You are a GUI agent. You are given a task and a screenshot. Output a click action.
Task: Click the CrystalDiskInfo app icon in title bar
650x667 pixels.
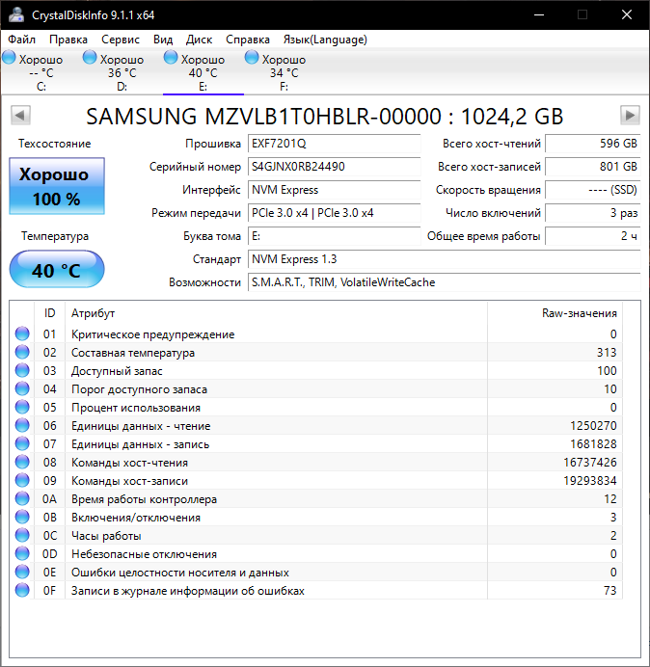click(16, 14)
